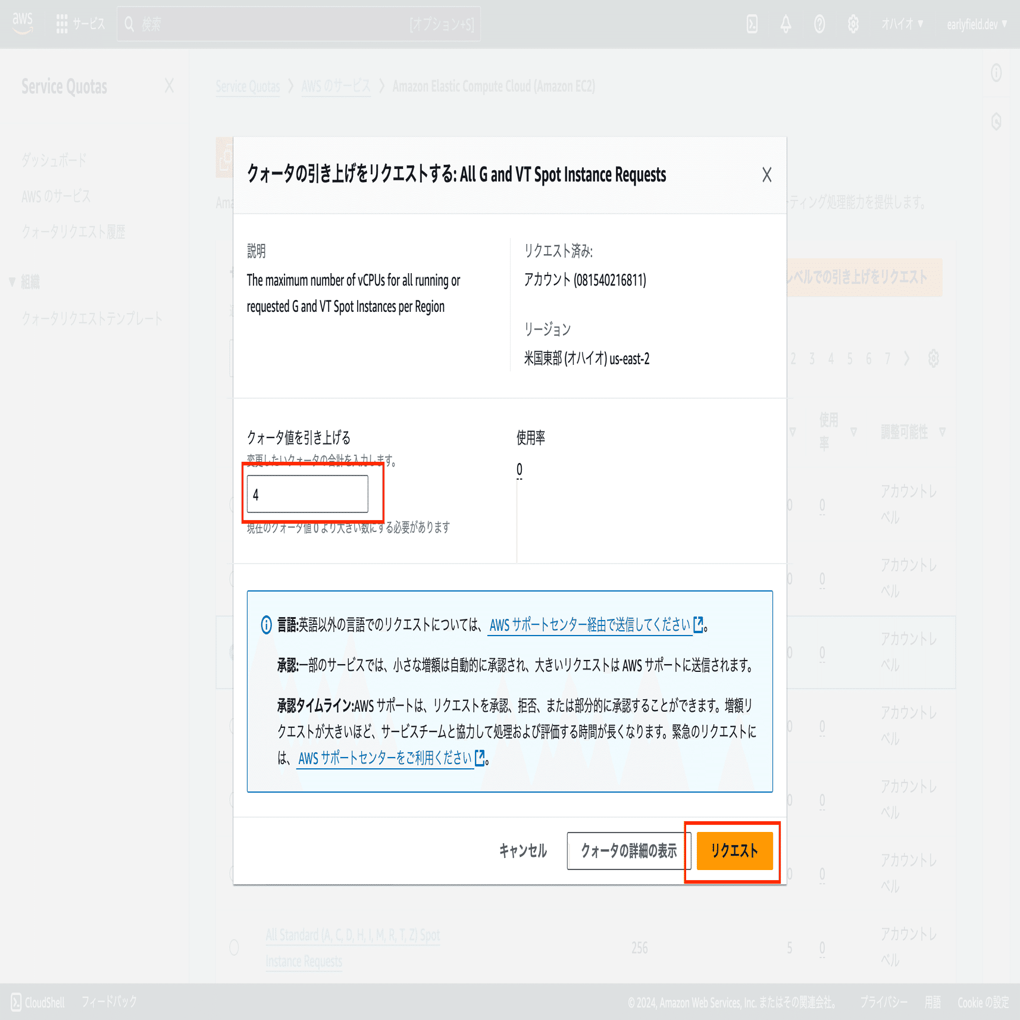This screenshot has height=1020, width=1020.
Task: Open the help question mark icon
Action: [x=819, y=24]
